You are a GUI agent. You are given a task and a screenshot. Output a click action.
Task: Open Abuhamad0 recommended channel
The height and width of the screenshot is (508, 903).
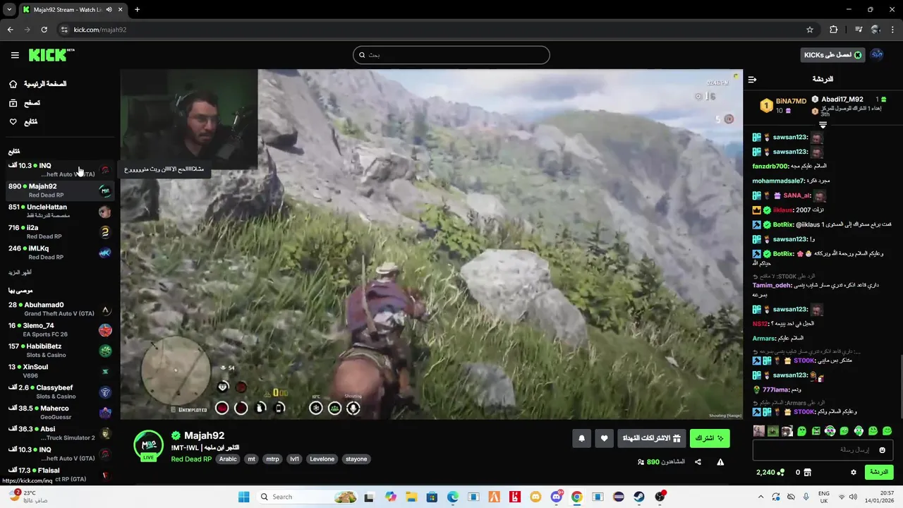59,309
